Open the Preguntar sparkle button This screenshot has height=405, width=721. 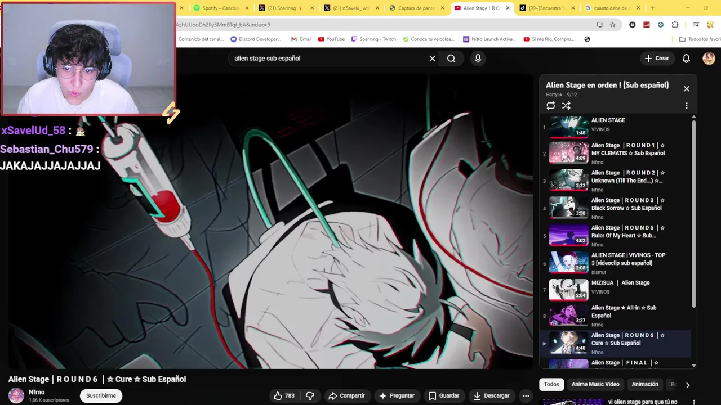pos(397,396)
